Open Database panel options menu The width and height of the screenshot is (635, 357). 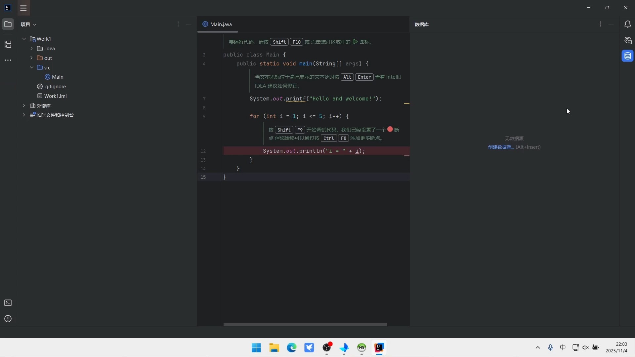pos(600,24)
